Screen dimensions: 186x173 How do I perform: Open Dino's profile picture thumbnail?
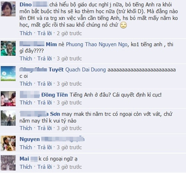(x=8, y=9)
